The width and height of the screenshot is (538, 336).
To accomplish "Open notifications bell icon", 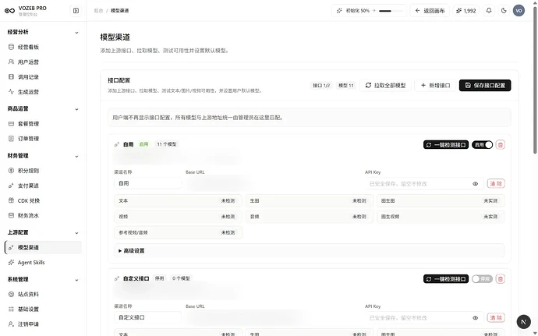I will pos(489,11).
